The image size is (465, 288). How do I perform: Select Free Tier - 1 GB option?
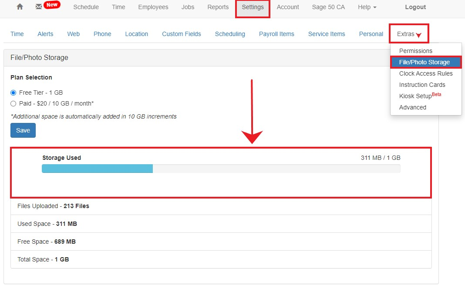(13, 93)
